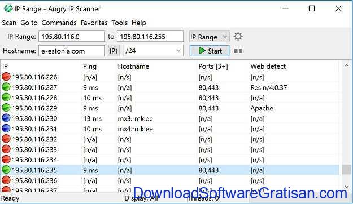The width and height of the screenshot is (353, 204).
Task: Select the IP cell 195.80.116.227
Action: pyautogui.click(x=34, y=87)
